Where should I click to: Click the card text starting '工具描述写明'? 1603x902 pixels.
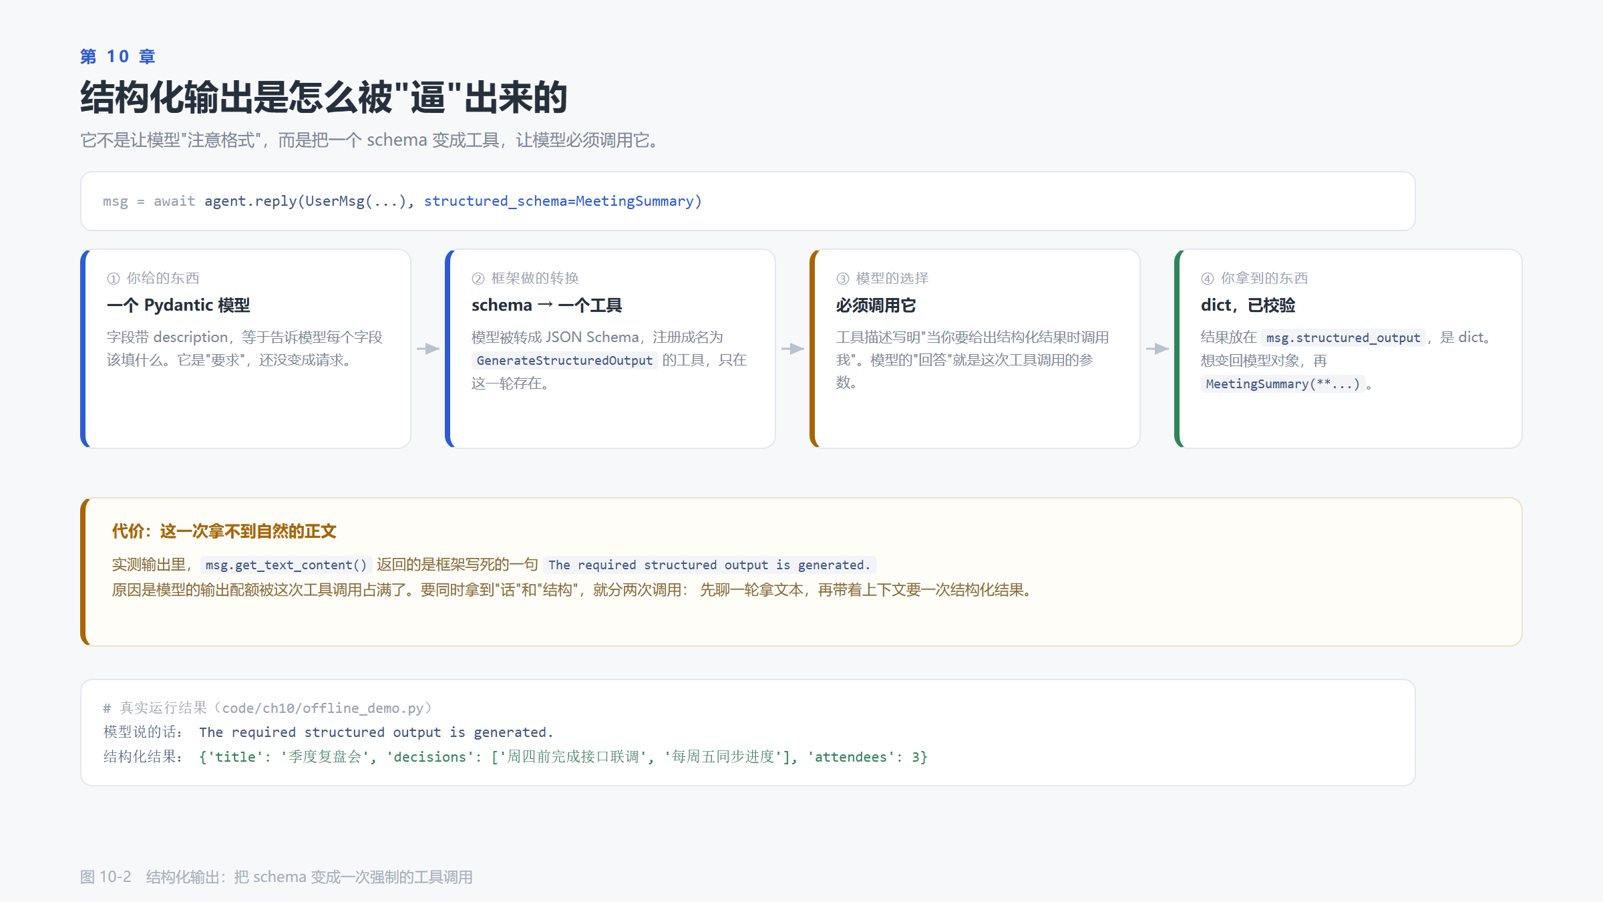[x=972, y=360]
